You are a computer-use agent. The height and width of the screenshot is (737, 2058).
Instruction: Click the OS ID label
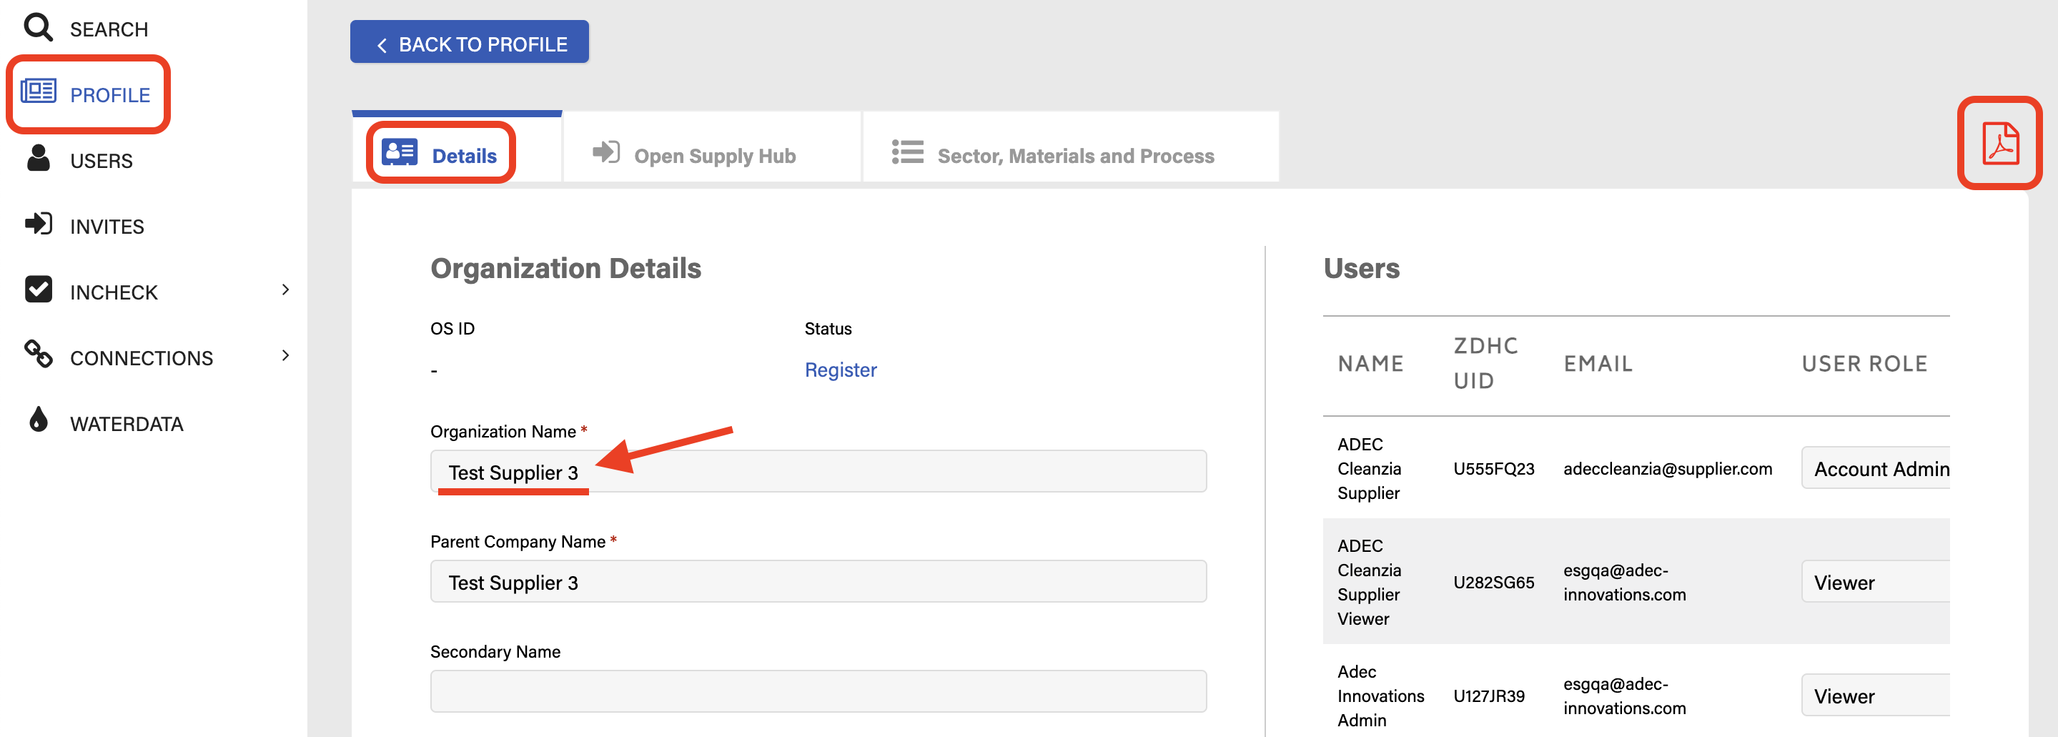(x=452, y=329)
